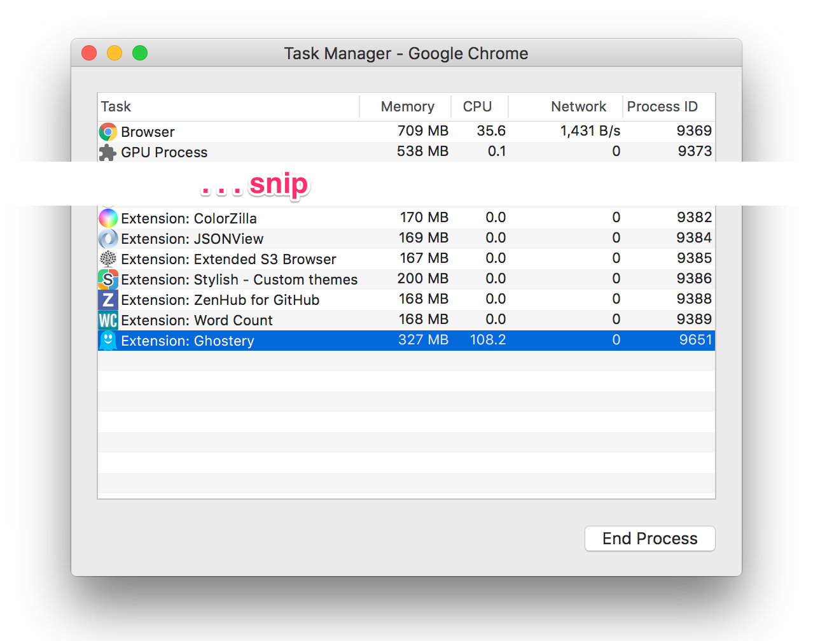Click the 1,431 B/s network value
Image resolution: width=813 pixels, height=641 pixels.
[x=590, y=131]
